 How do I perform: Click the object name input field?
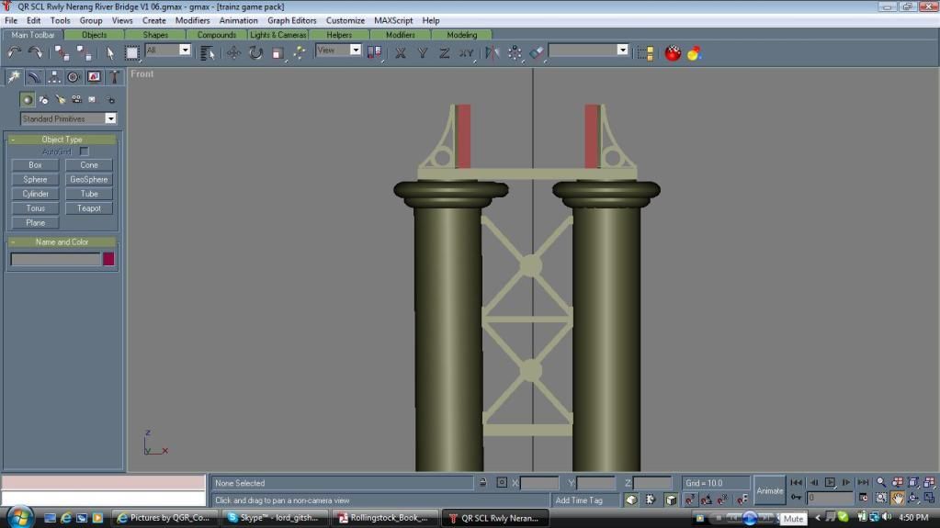(x=56, y=259)
